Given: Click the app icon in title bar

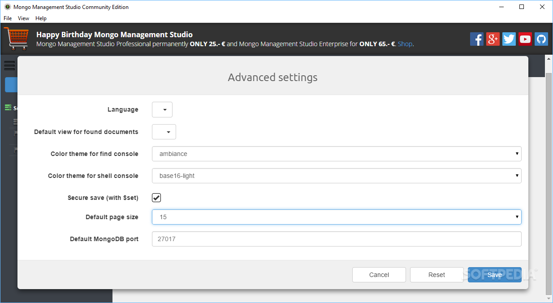Looking at the screenshot, I should [7, 7].
